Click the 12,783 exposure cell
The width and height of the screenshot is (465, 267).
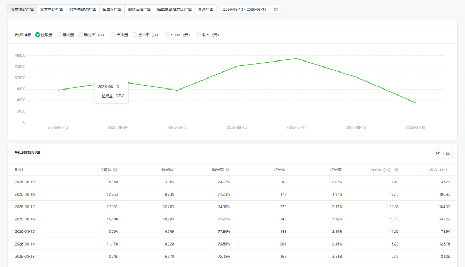[x=168, y=207]
